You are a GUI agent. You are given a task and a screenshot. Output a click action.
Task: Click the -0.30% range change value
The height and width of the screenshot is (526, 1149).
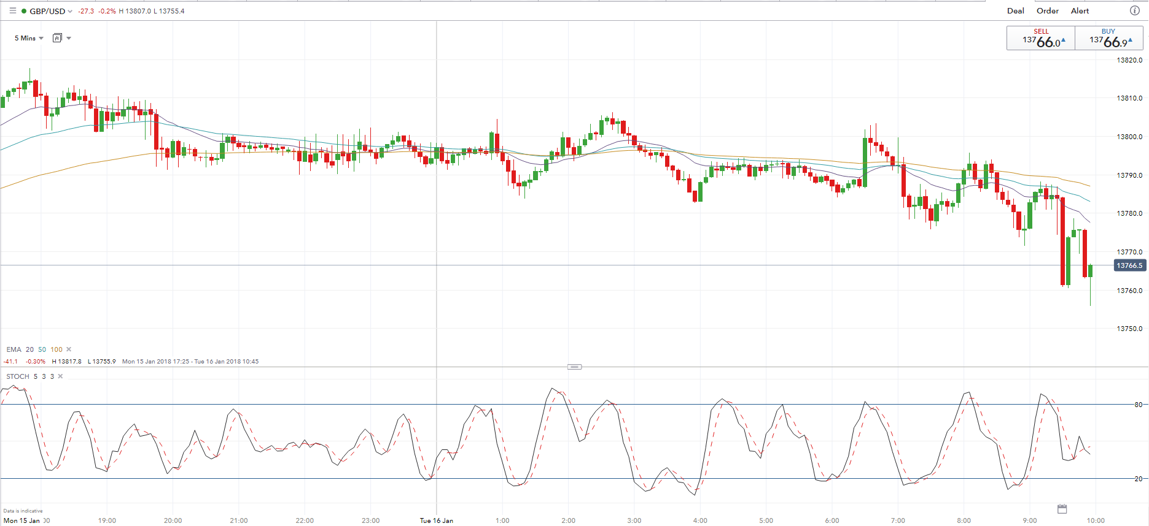(x=36, y=361)
